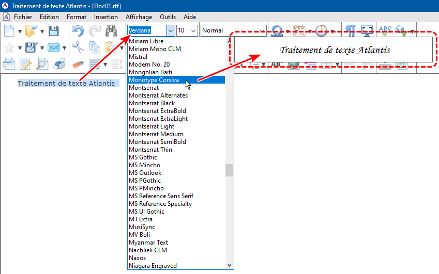Click the font list scroll-down arrow
Viewport: 439px width, 274px height.
click(229, 265)
